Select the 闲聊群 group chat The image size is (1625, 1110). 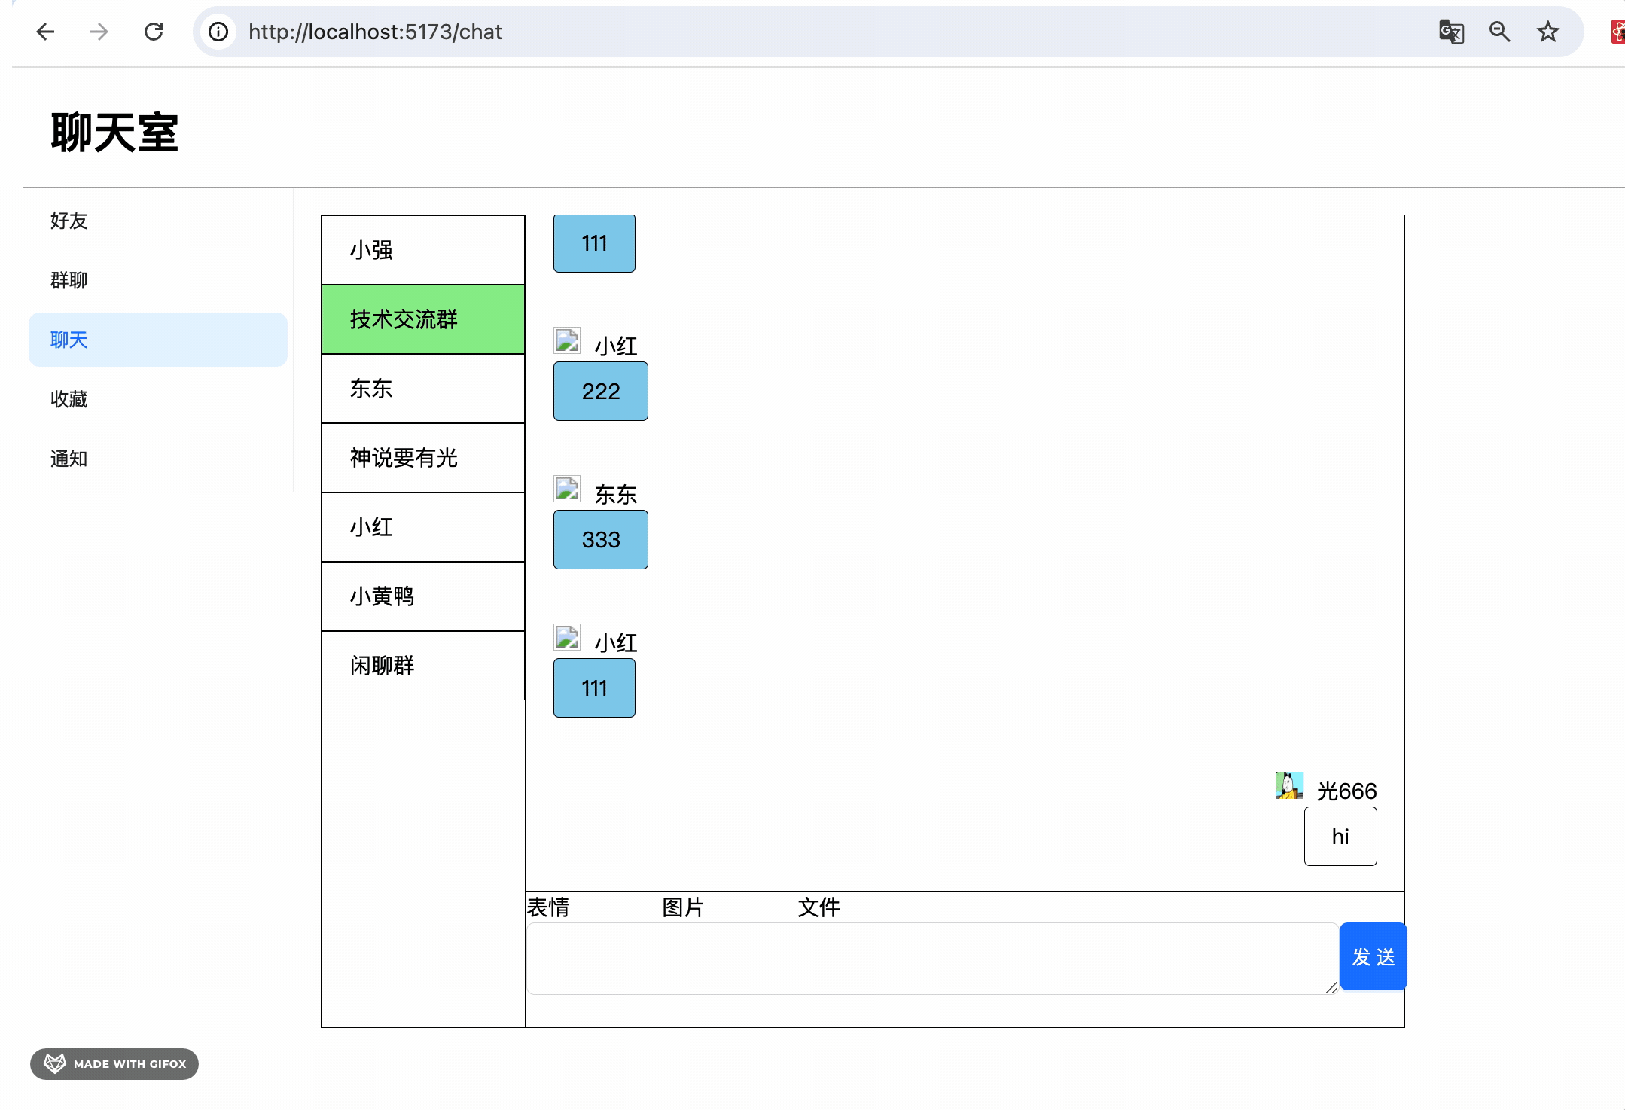click(422, 666)
